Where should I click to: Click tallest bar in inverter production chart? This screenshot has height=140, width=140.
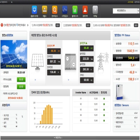(49, 114)
